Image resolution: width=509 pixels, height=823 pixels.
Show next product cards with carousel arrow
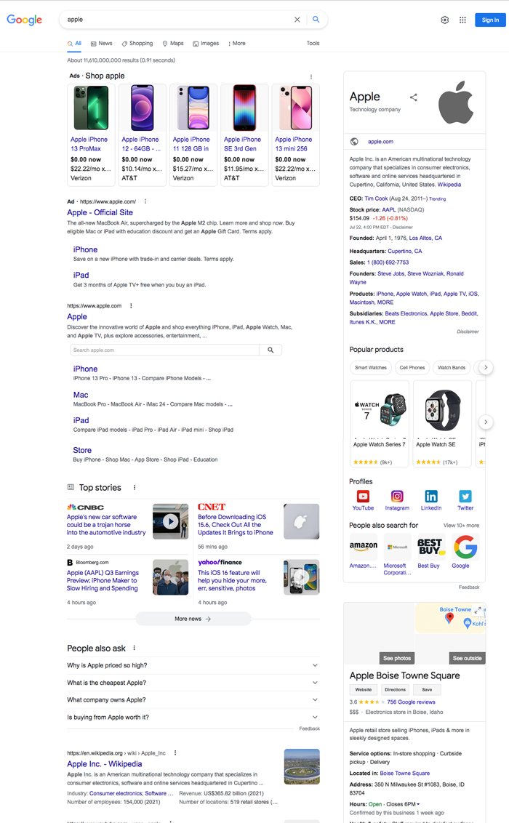pos(486,422)
